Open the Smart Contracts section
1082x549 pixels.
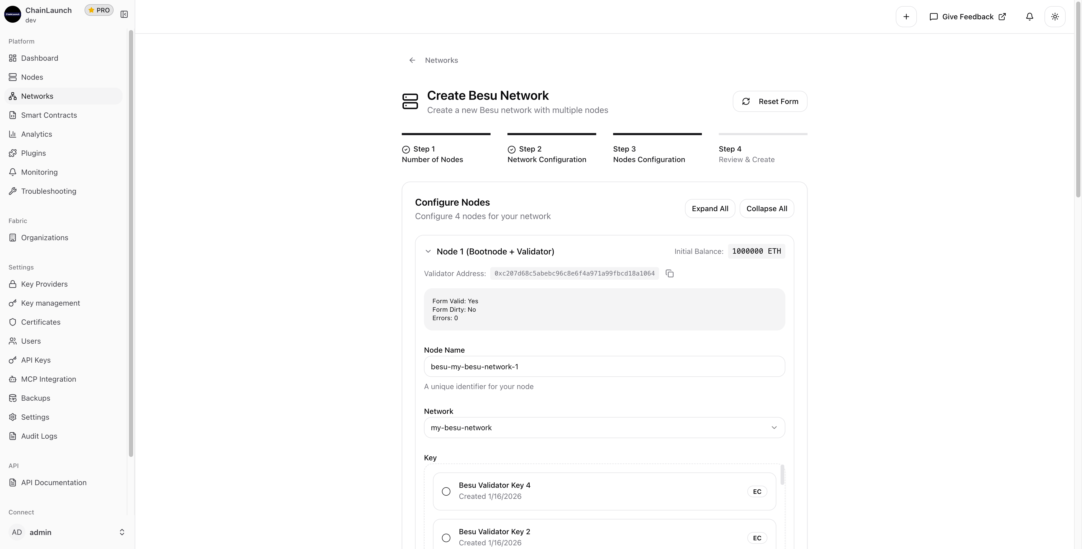(x=49, y=115)
